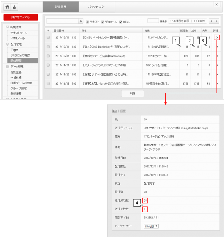Check the row 【CMSサポートセンター】 checkbox
Image resolution: width=224 pixels, height=237 pixels.
tap(48, 37)
